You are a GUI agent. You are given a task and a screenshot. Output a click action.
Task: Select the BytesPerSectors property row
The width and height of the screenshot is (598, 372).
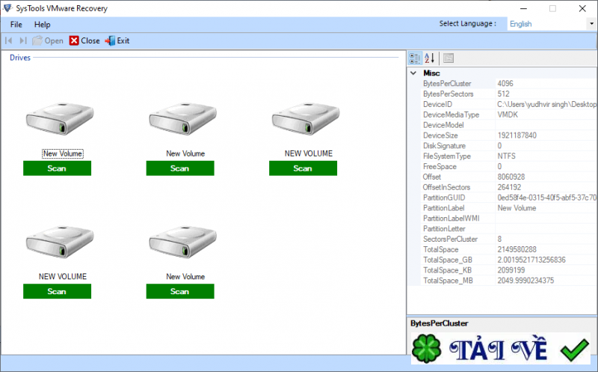pyautogui.click(x=508, y=94)
